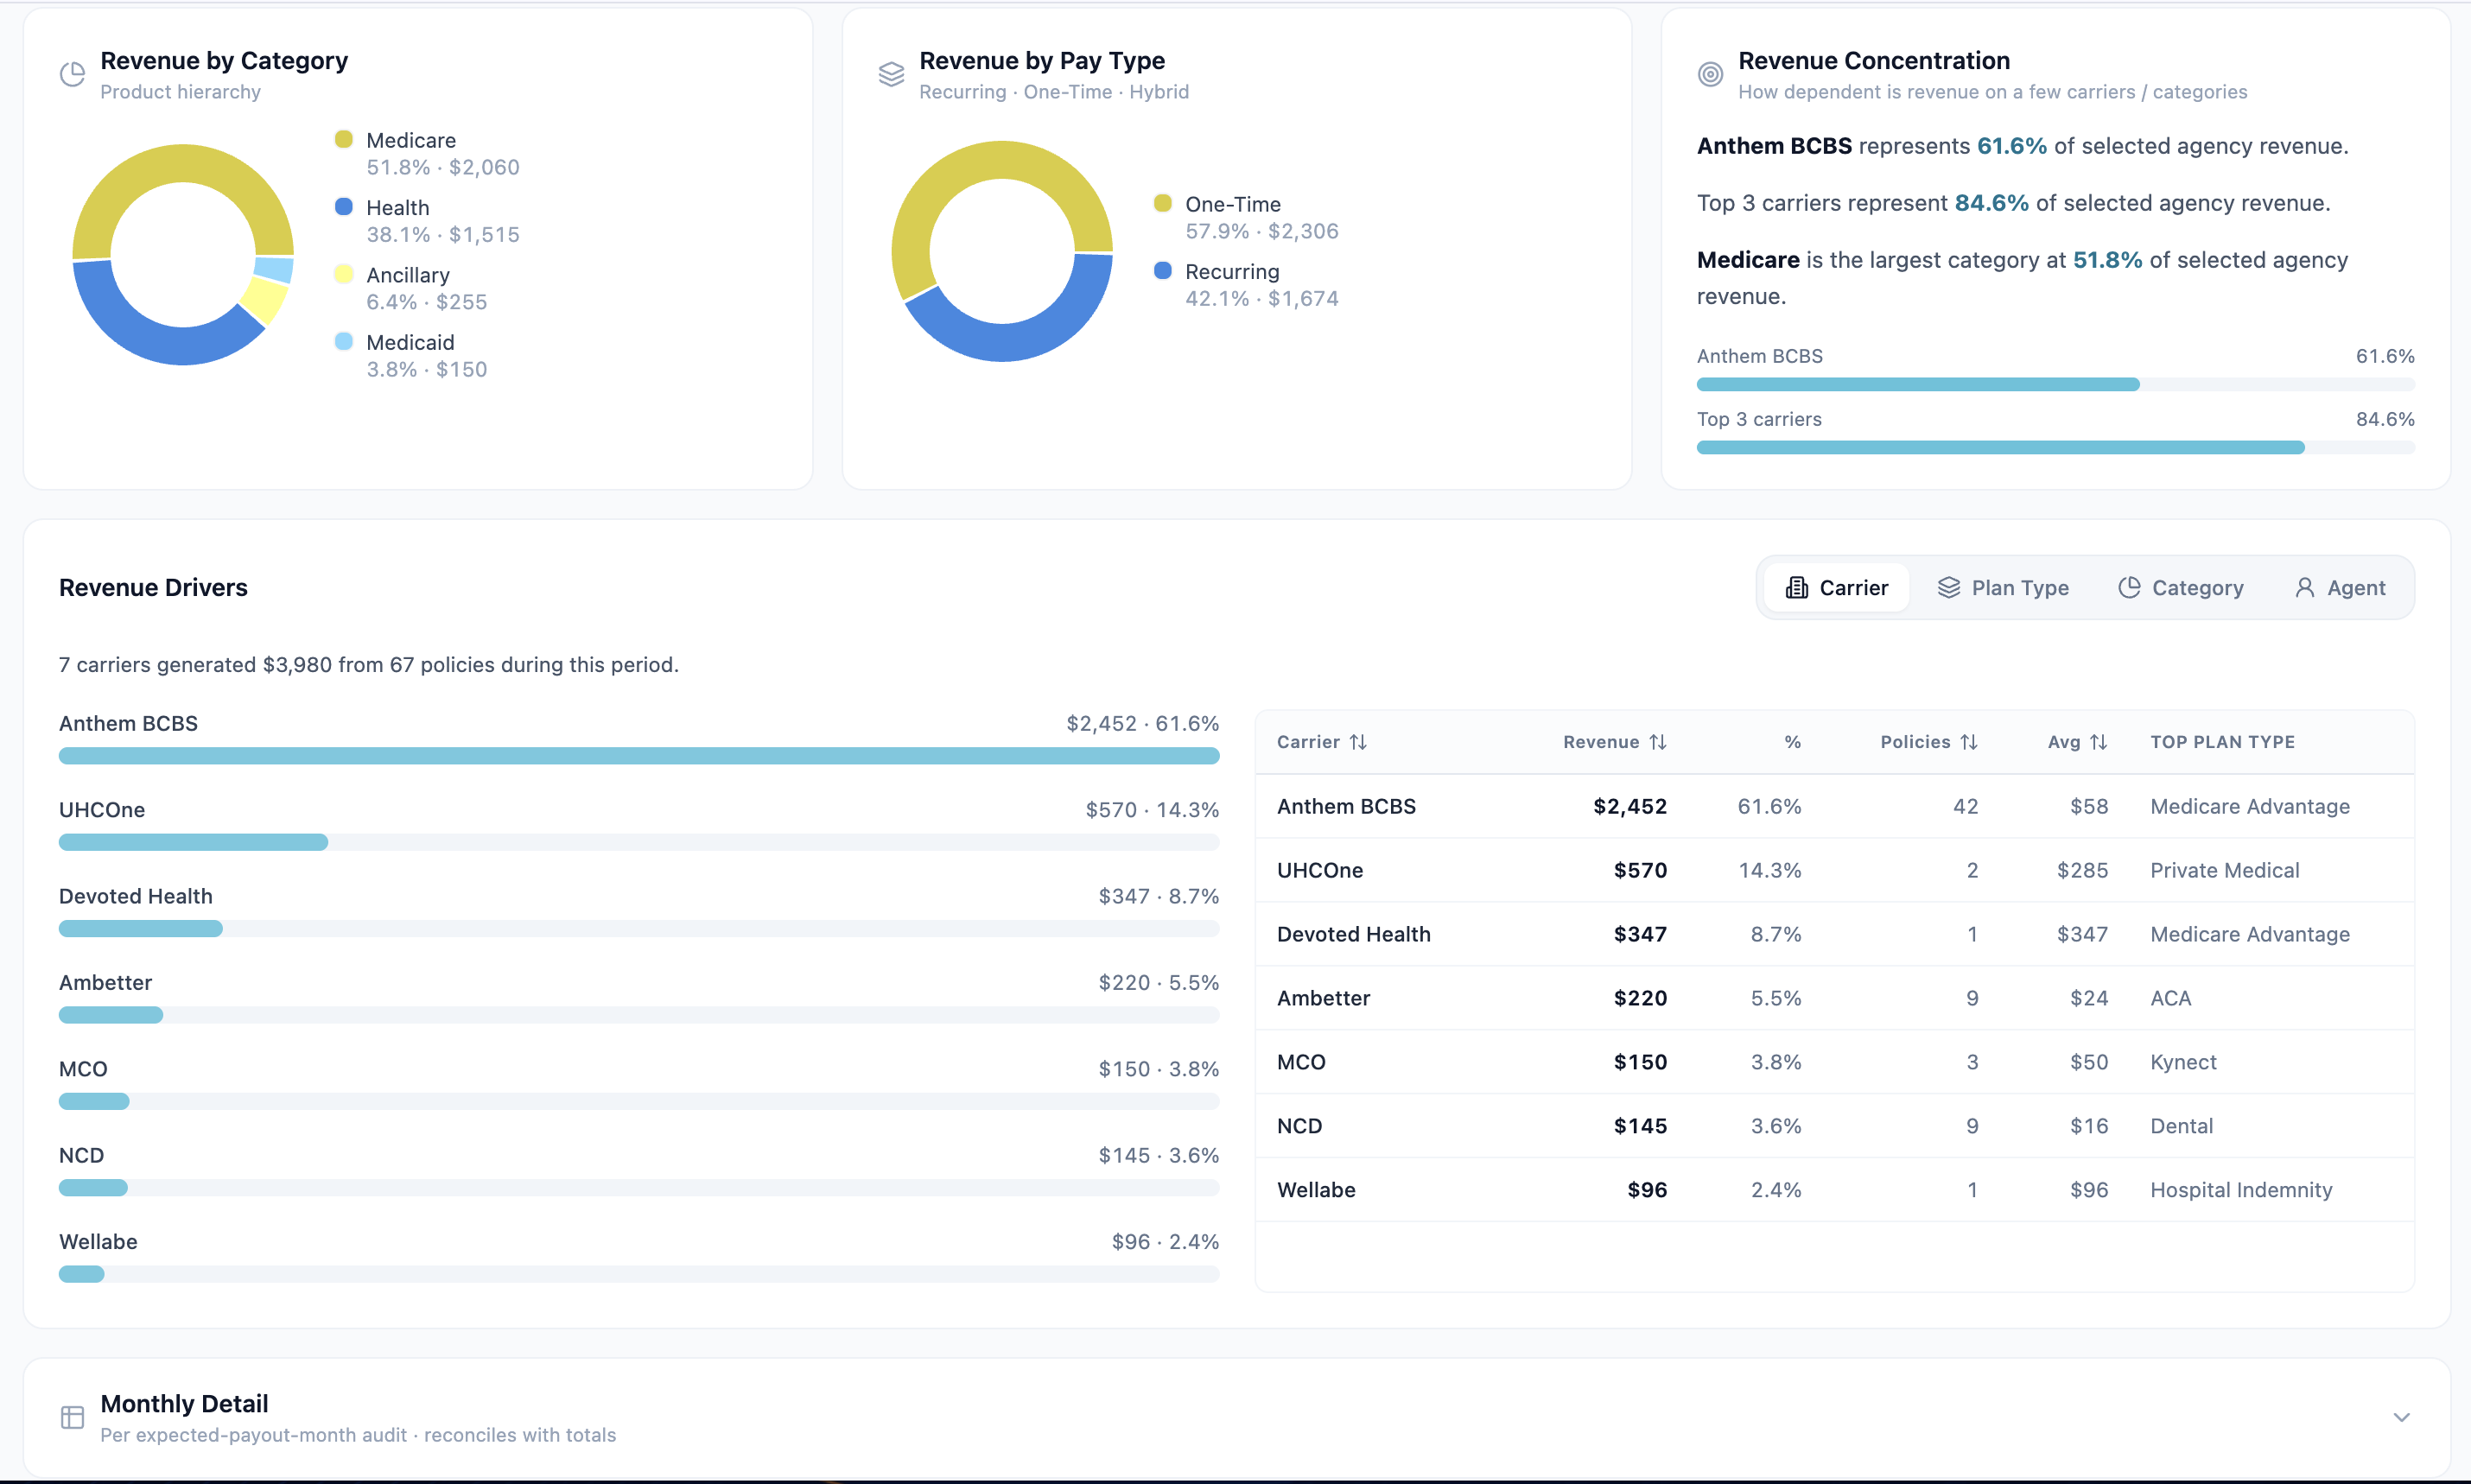Click the $570 revenue cell
Image resolution: width=2471 pixels, height=1484 pixels.
tap(1640, 870)
